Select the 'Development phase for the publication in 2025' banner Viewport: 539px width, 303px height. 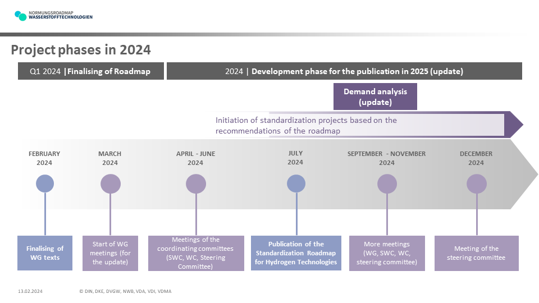point(344,71)
